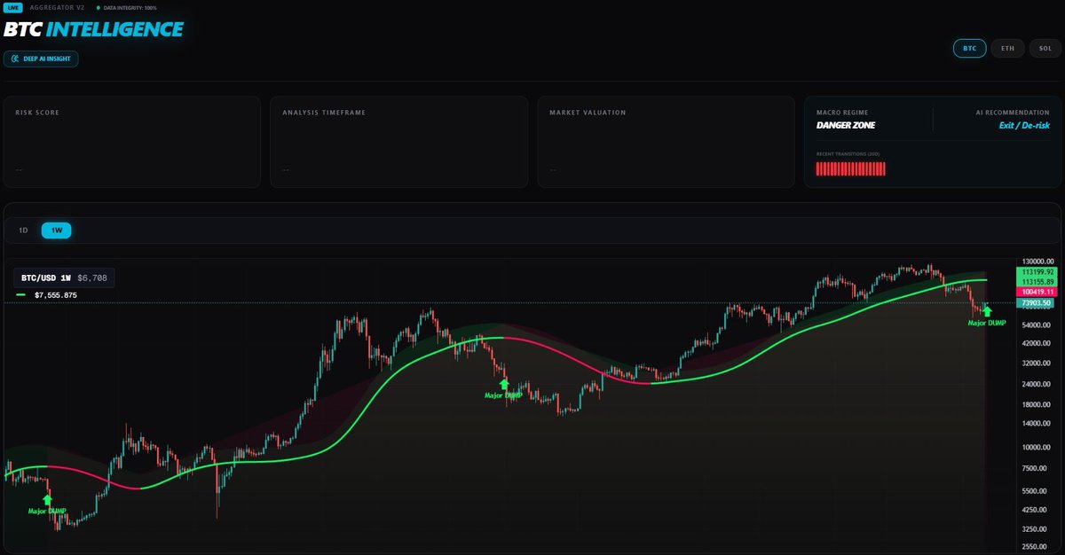Click the 14000.00 price axis label
The width and height of the screenshot is (1065, 555).
tap(1037, 424)
